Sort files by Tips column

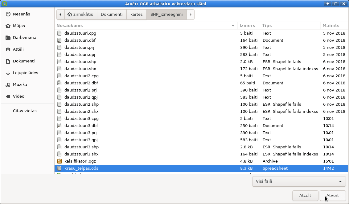290,26
